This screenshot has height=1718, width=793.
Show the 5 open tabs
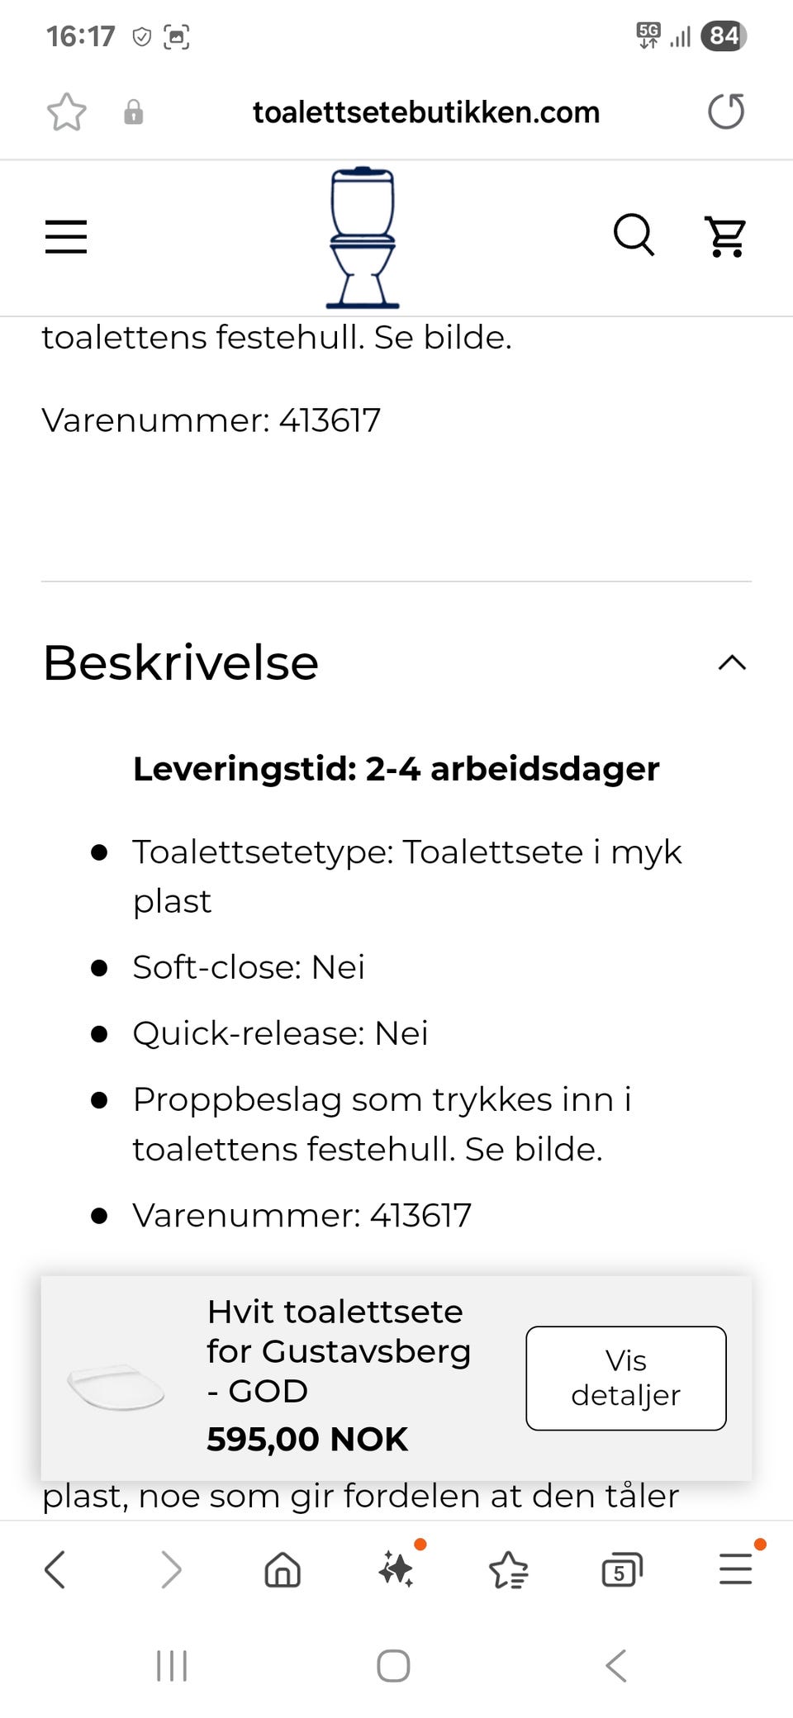622,1569
